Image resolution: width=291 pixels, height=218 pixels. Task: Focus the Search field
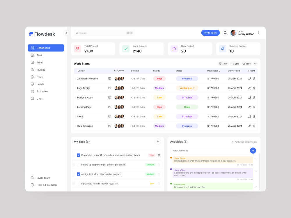point(104,33)
